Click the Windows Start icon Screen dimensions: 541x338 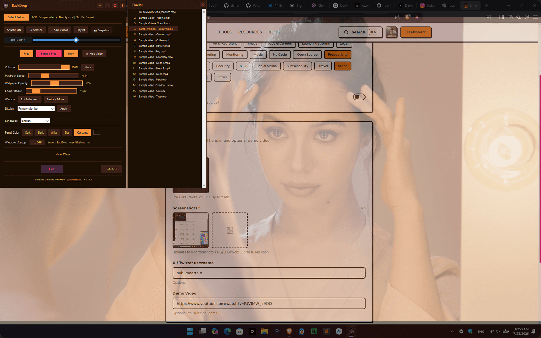point(190,331)
